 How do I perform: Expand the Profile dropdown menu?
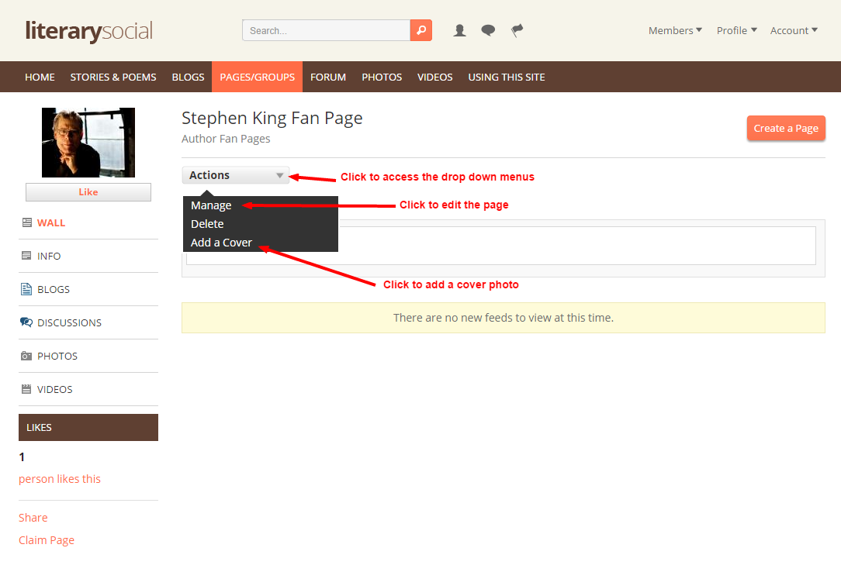coord(737,30)
